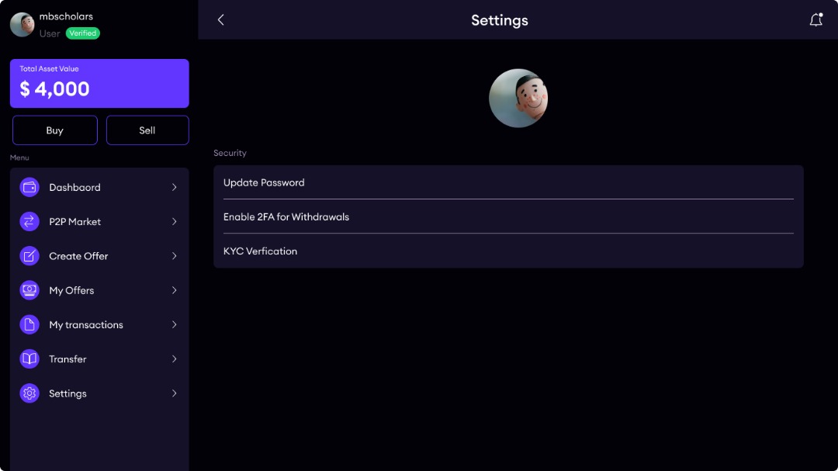This screenshot has height=471, width=838.
Task: Click the Transfer book icon
Action: point(29,359)
